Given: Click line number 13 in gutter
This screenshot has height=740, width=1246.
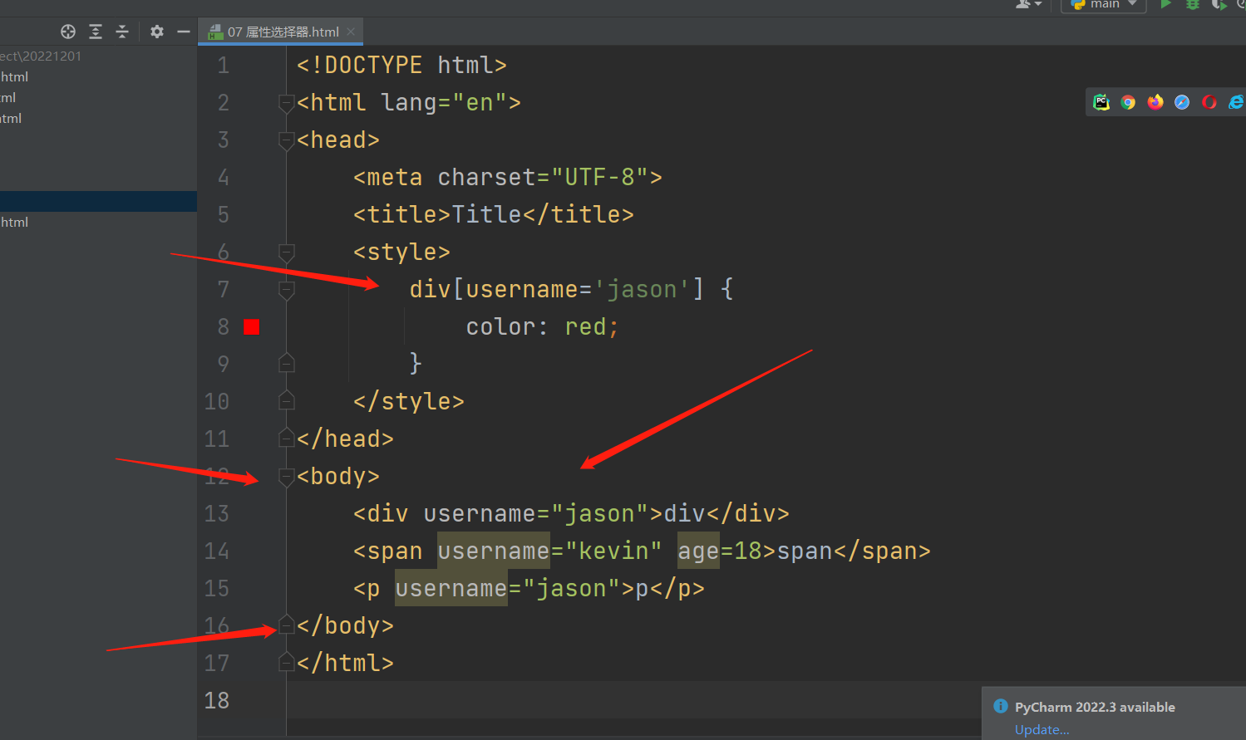Looking at the screenshot, I should 217,513.
